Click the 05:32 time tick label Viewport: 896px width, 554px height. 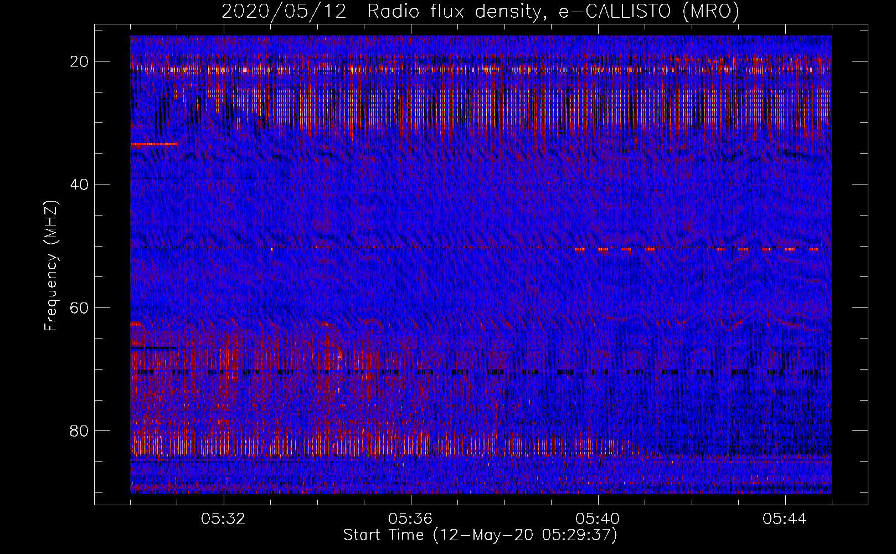coord(224,519)
